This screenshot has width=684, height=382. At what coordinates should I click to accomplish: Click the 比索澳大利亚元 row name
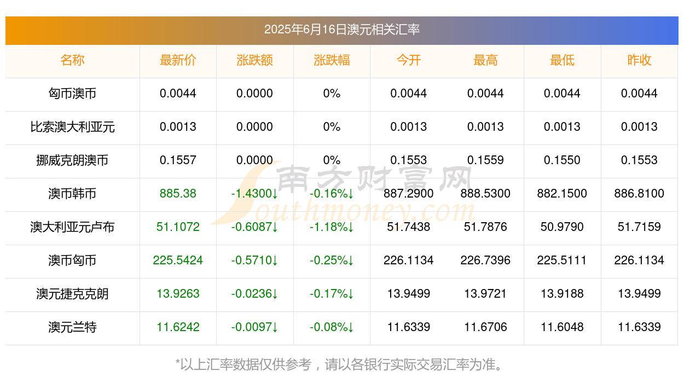tap(72, 127)
